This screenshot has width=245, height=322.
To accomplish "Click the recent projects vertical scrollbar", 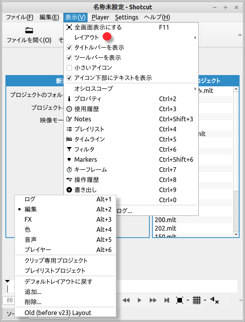I will (236, 156).
